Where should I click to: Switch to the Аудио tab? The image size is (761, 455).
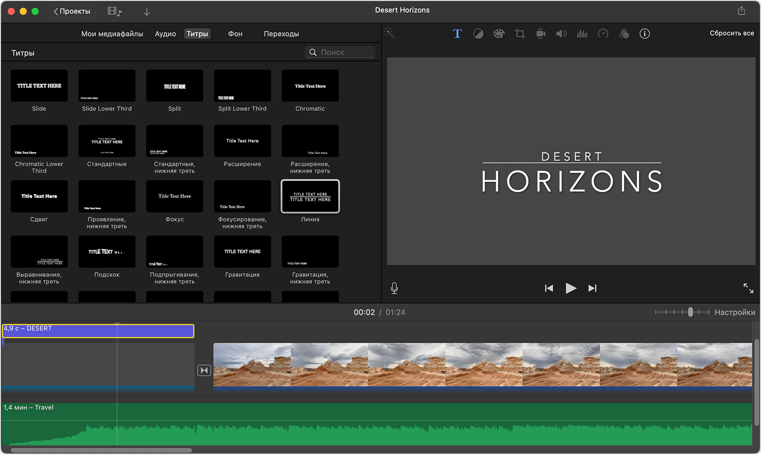[165, 34]
